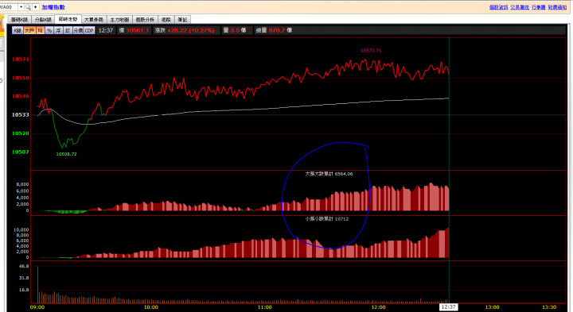Click the symbol code input field
The height and width of the screenshot is (312, 573).
(x=9, y=7)
